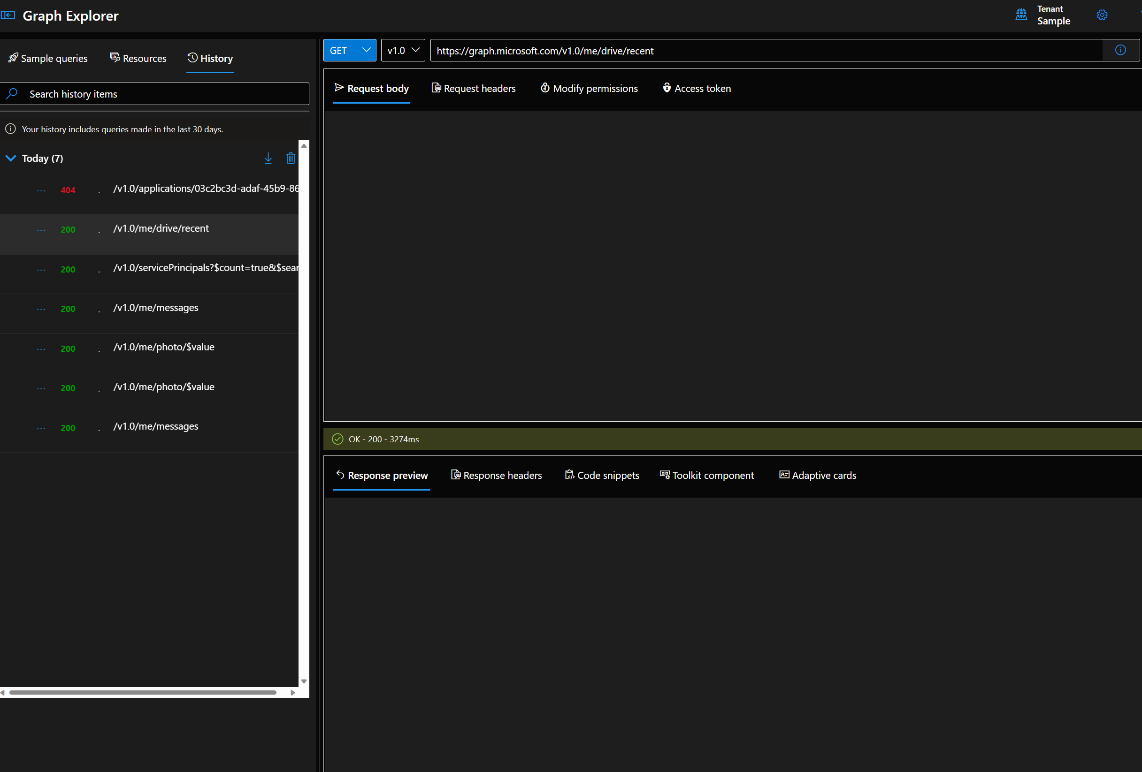View the Modify permissions section
Image resolution: width=1142 pixels, height=772 pixels.
click(589, 88)
